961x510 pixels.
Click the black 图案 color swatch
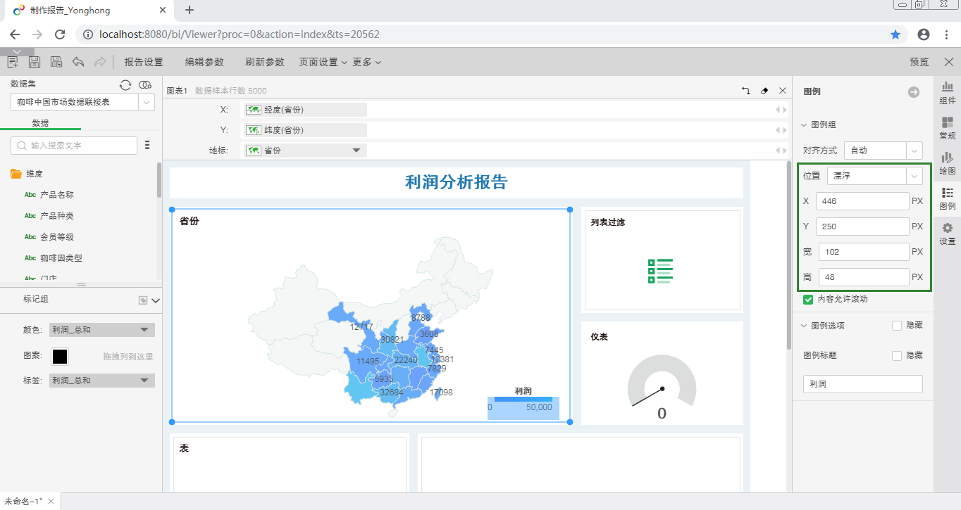click(60, 357)
